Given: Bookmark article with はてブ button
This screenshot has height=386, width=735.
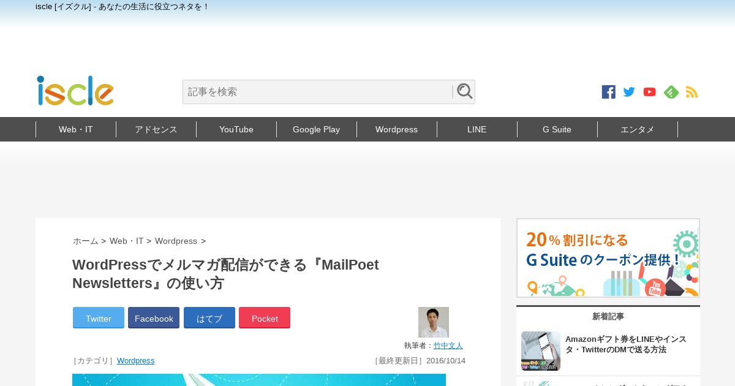Looking at the screenshot, I should click(209, 318).
